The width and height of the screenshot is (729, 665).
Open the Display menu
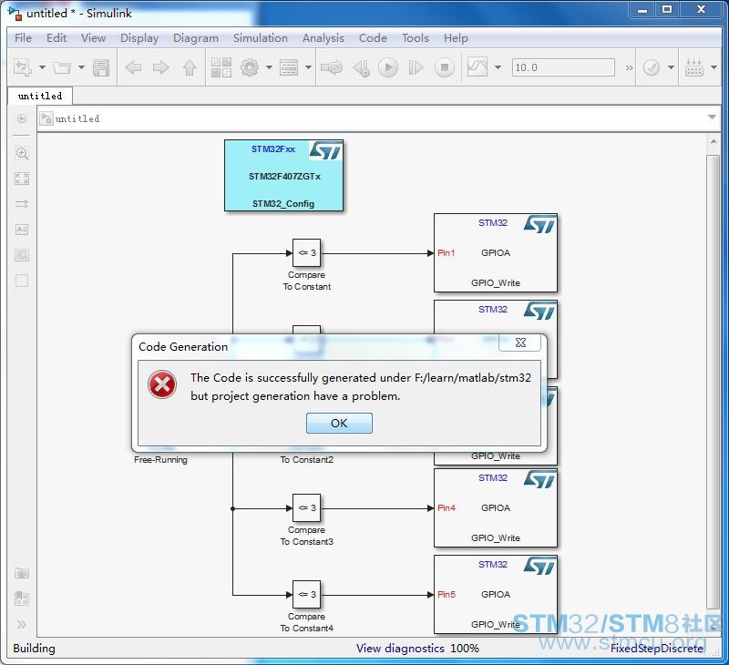coord(139,38)
